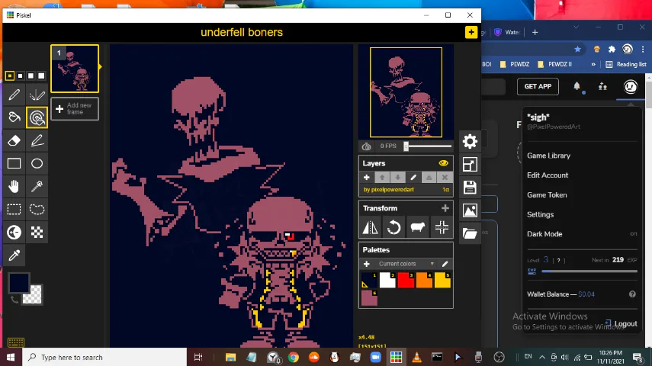Click Add new frame button
This screenshot has width=652, height=366.
pos(75,108)
